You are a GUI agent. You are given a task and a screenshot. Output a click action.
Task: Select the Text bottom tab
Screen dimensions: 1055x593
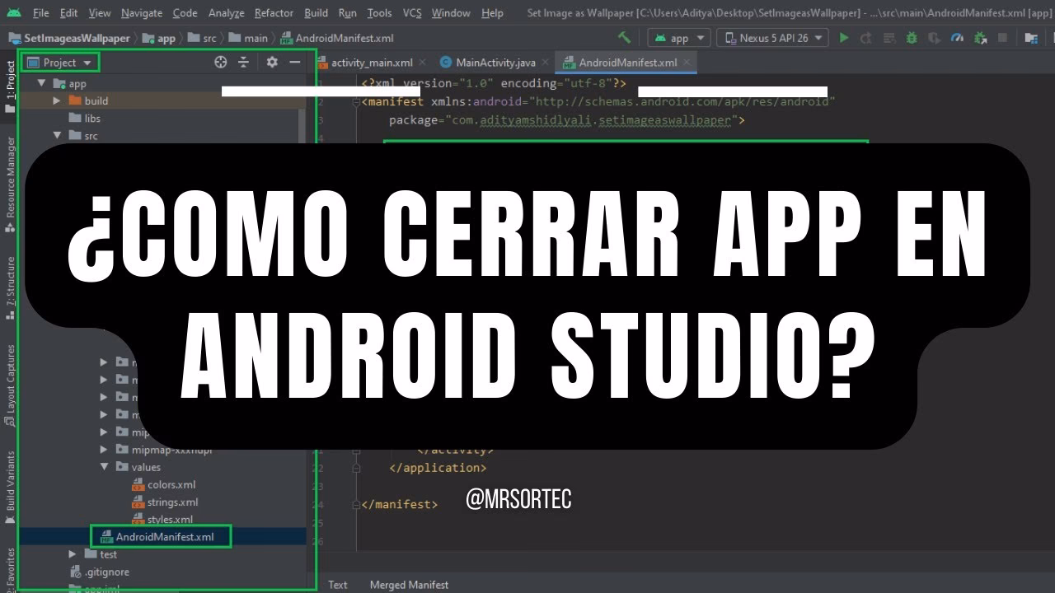tap(338, 584)
